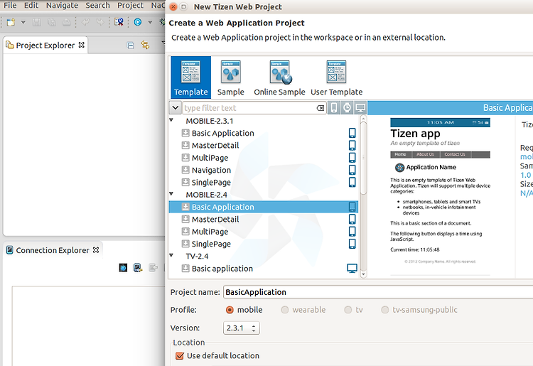The image size is (533, 366).
Task: Click the template list vertical scrollbar thumb
Action: click(x=363, y=158)
